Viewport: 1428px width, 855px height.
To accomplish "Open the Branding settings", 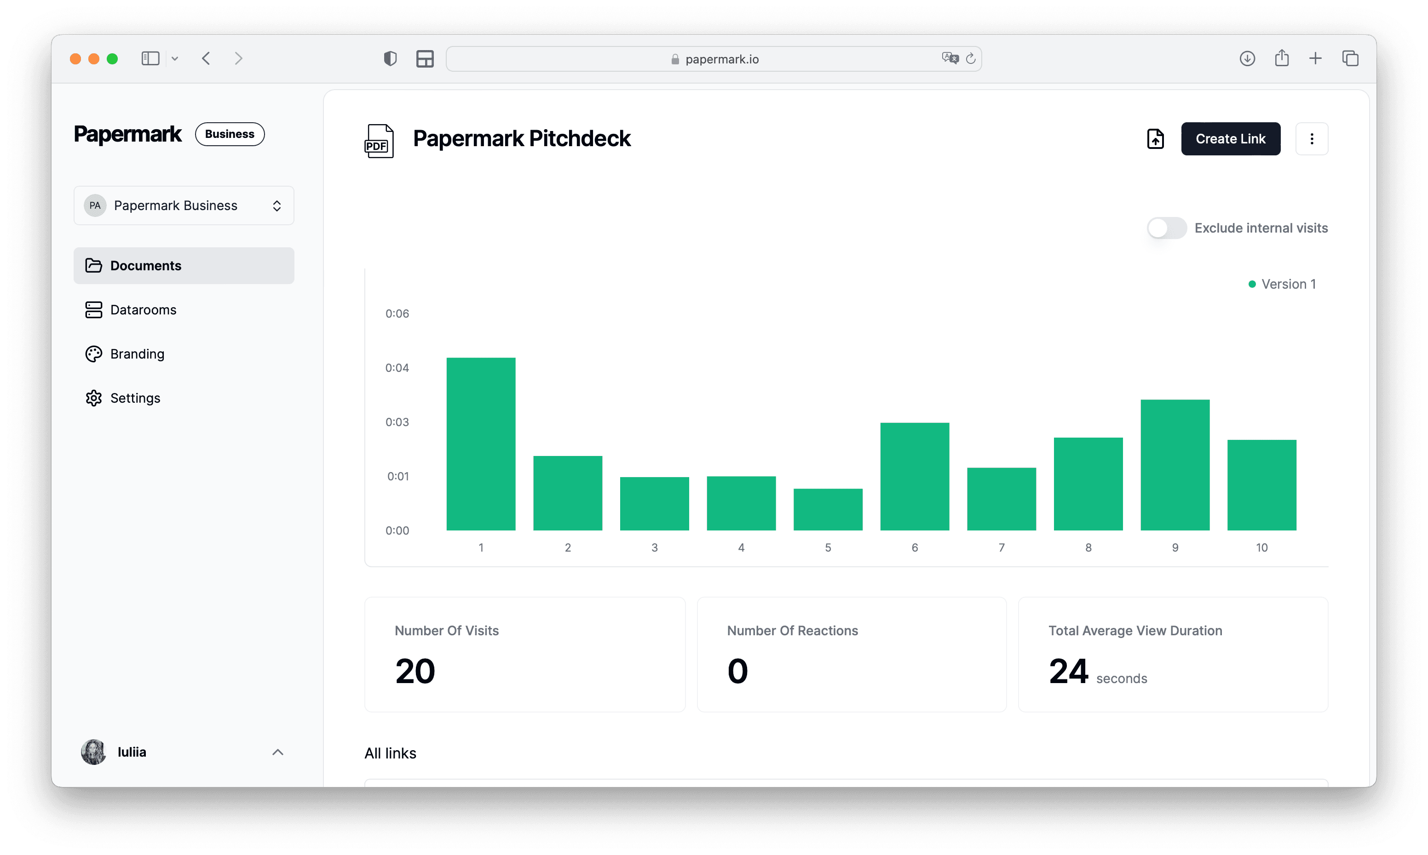I will (x=137, y=353).
